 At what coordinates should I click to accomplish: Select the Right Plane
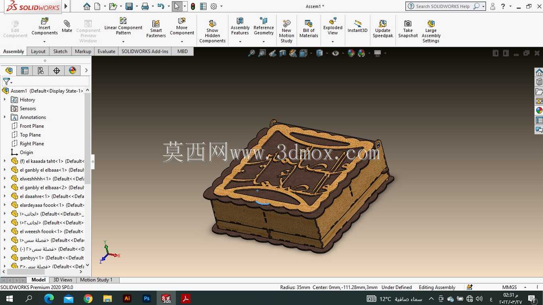32,144
